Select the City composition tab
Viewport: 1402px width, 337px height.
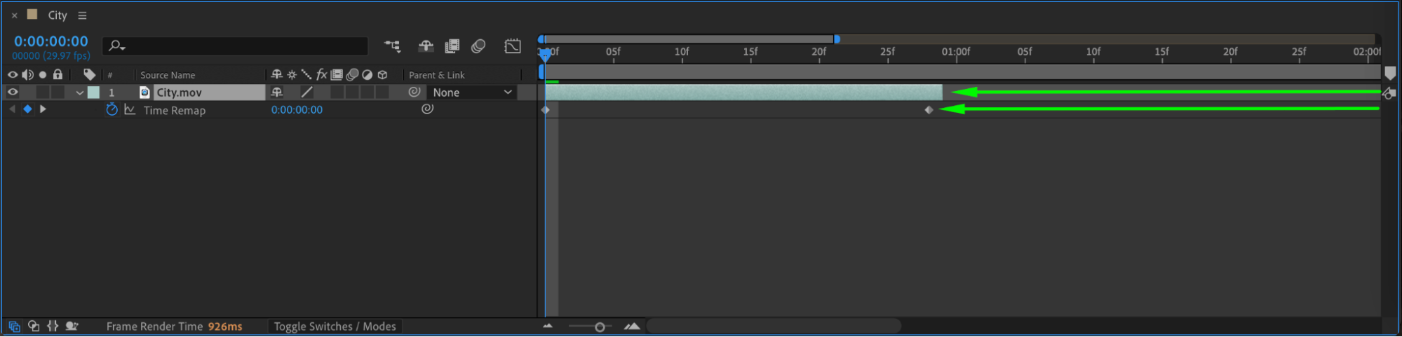pos(58,15)
